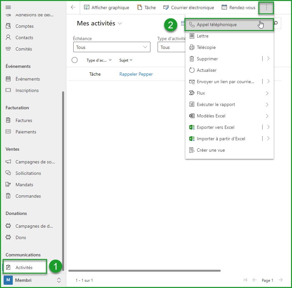Select Appel téléphonique from the menu
This screenshot has height=288, width=292.
click(216, 25)
